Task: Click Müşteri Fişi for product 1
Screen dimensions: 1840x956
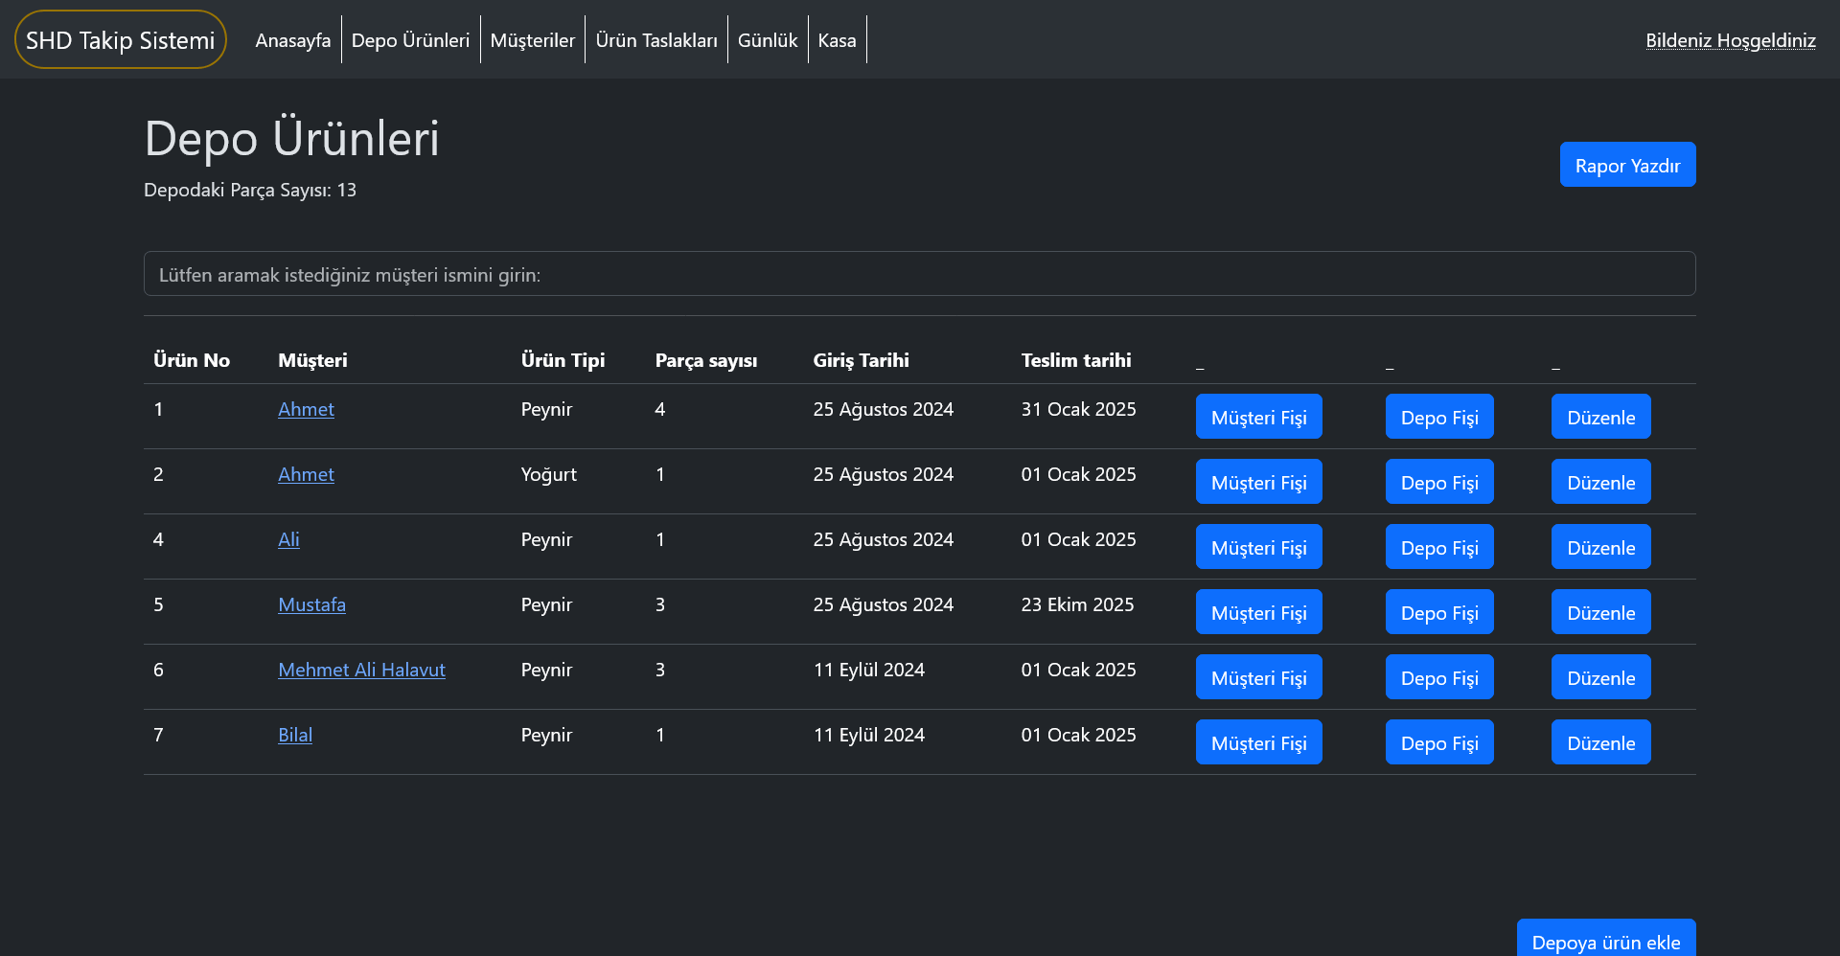Action: [1258, 418]
